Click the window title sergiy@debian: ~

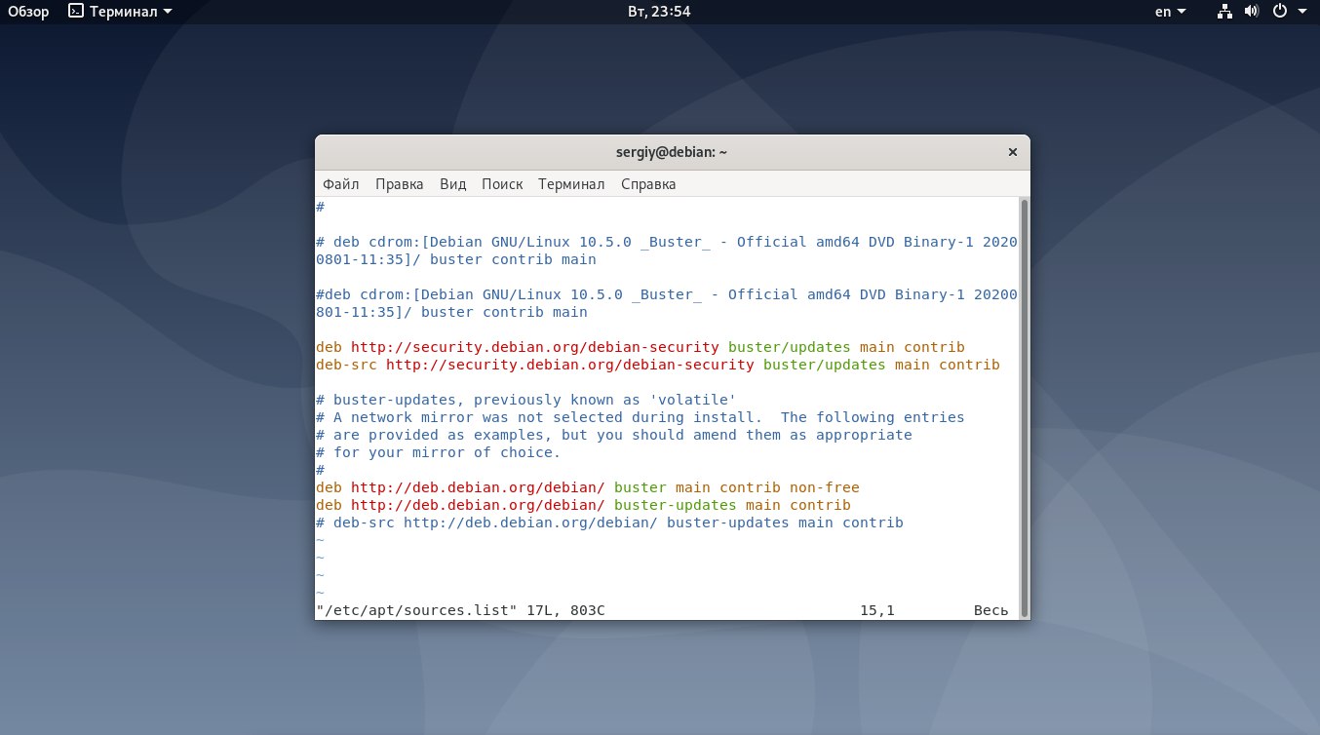[672, 152]
